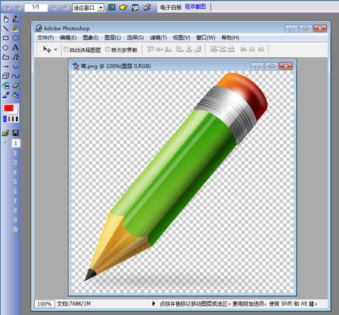Click the red foreground color swatch
The image size is (339, 315).
(x=9, y=108)
